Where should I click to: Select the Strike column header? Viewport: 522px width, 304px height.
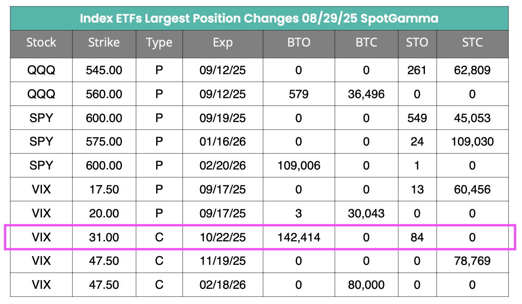click(x=104, y=43)
